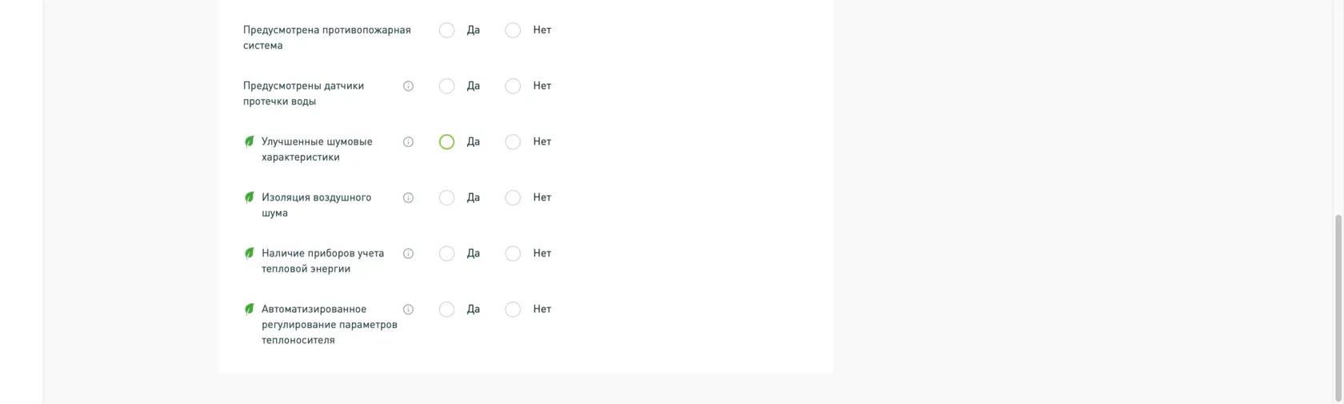Select Да for приборов учета тепловой энергии

pos(446,254)
